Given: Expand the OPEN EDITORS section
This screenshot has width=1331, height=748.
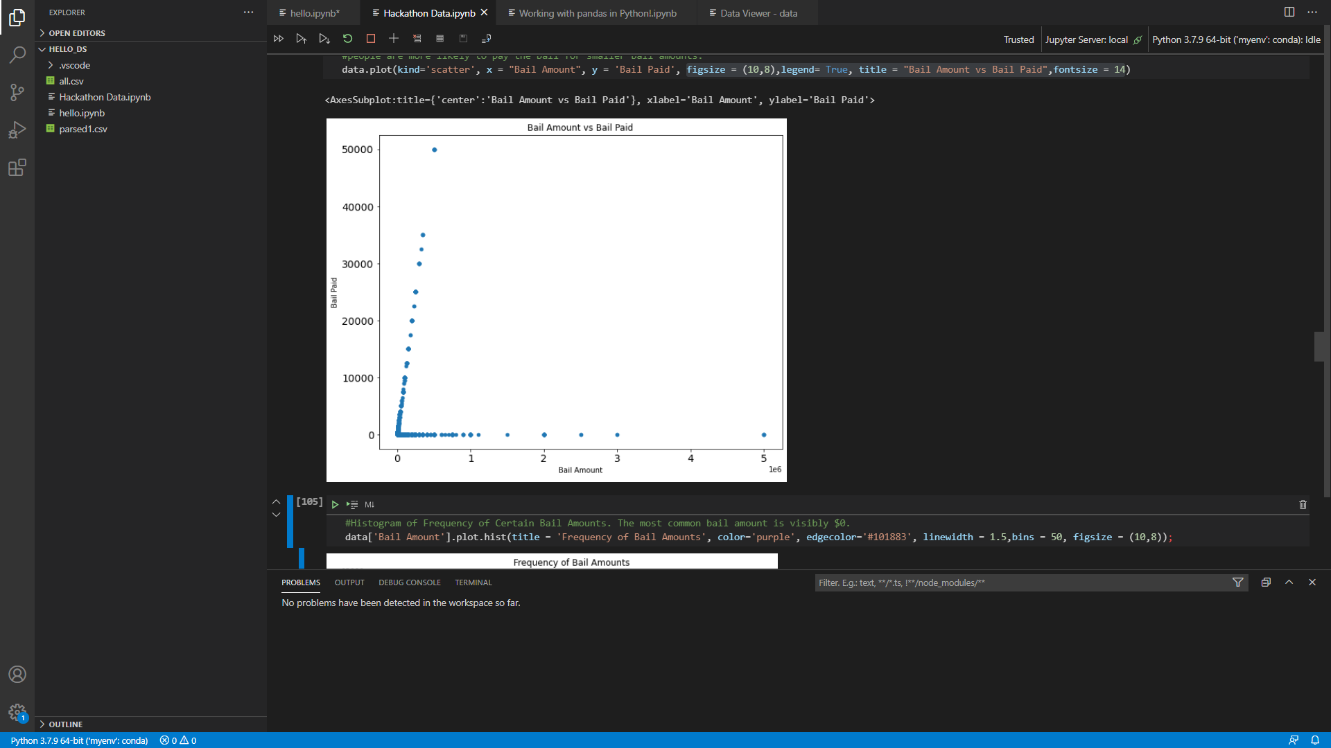Looking at the screenshot, I should click(76, 33).
